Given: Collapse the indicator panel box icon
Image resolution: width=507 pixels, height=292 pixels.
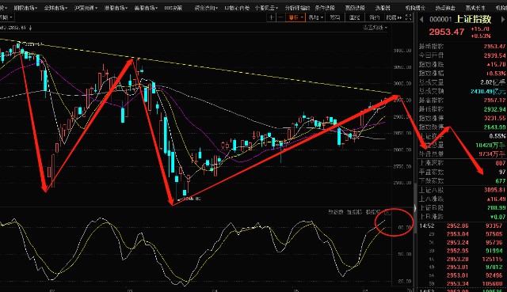Looking at the screenshot, I should [x=387, y=213].
